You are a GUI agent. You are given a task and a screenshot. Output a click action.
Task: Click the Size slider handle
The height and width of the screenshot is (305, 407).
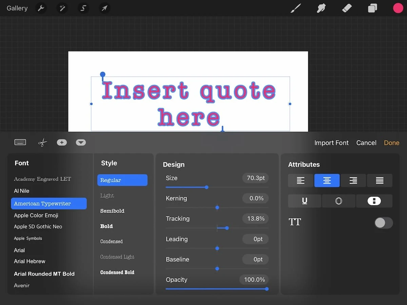(x=207, y=187)
